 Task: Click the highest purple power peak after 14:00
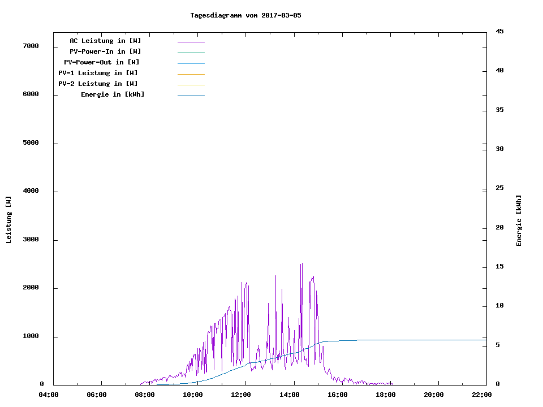[x=301, y=264]
